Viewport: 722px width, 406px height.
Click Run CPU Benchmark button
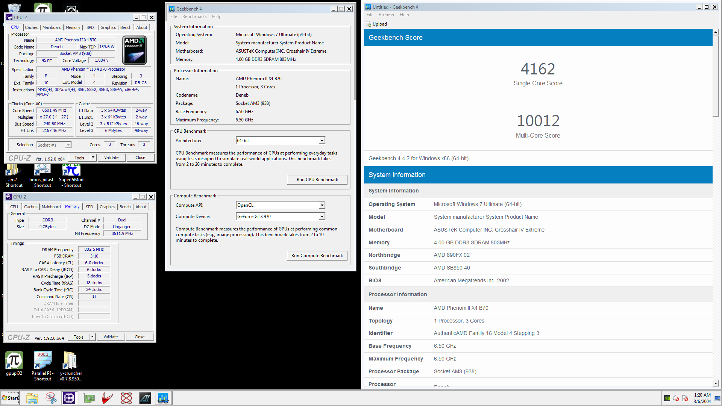click(317, 180)
